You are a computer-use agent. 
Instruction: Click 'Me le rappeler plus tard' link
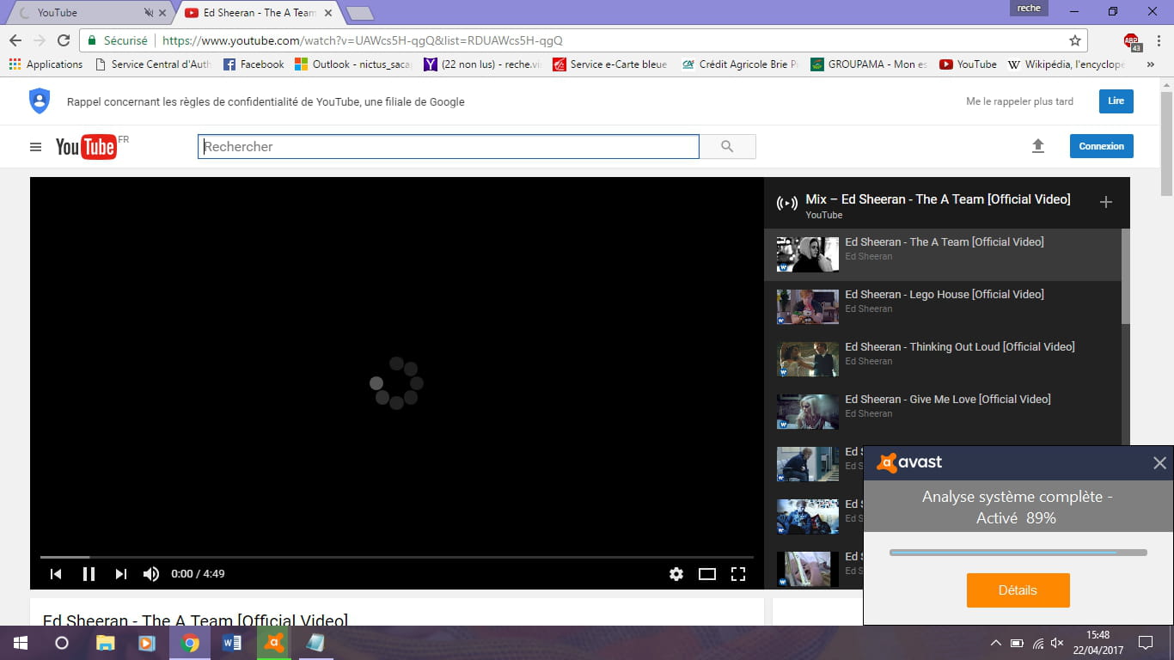1019,101
